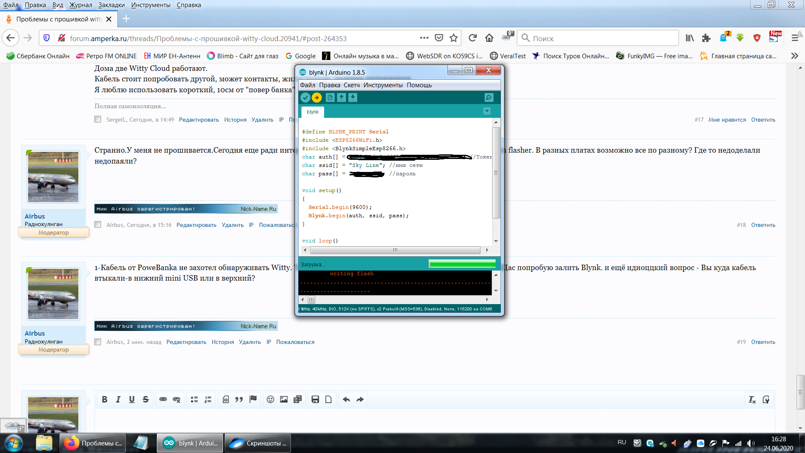The height and width of the screenshot is (453, 805).
Task: Click Arduino code horizontal scrollbar
Action: [395, 250]
